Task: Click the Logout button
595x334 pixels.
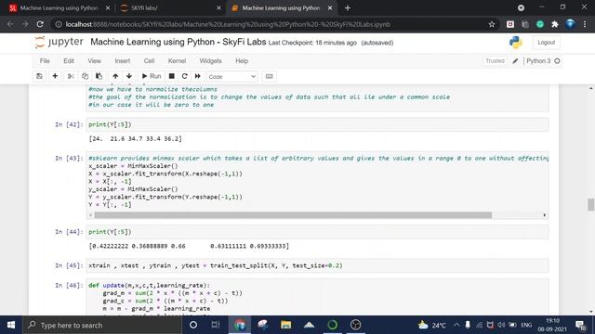Action: (546, 43)
